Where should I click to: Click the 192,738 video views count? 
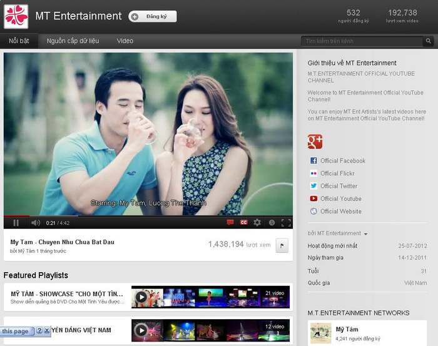(x=402, y=13)
